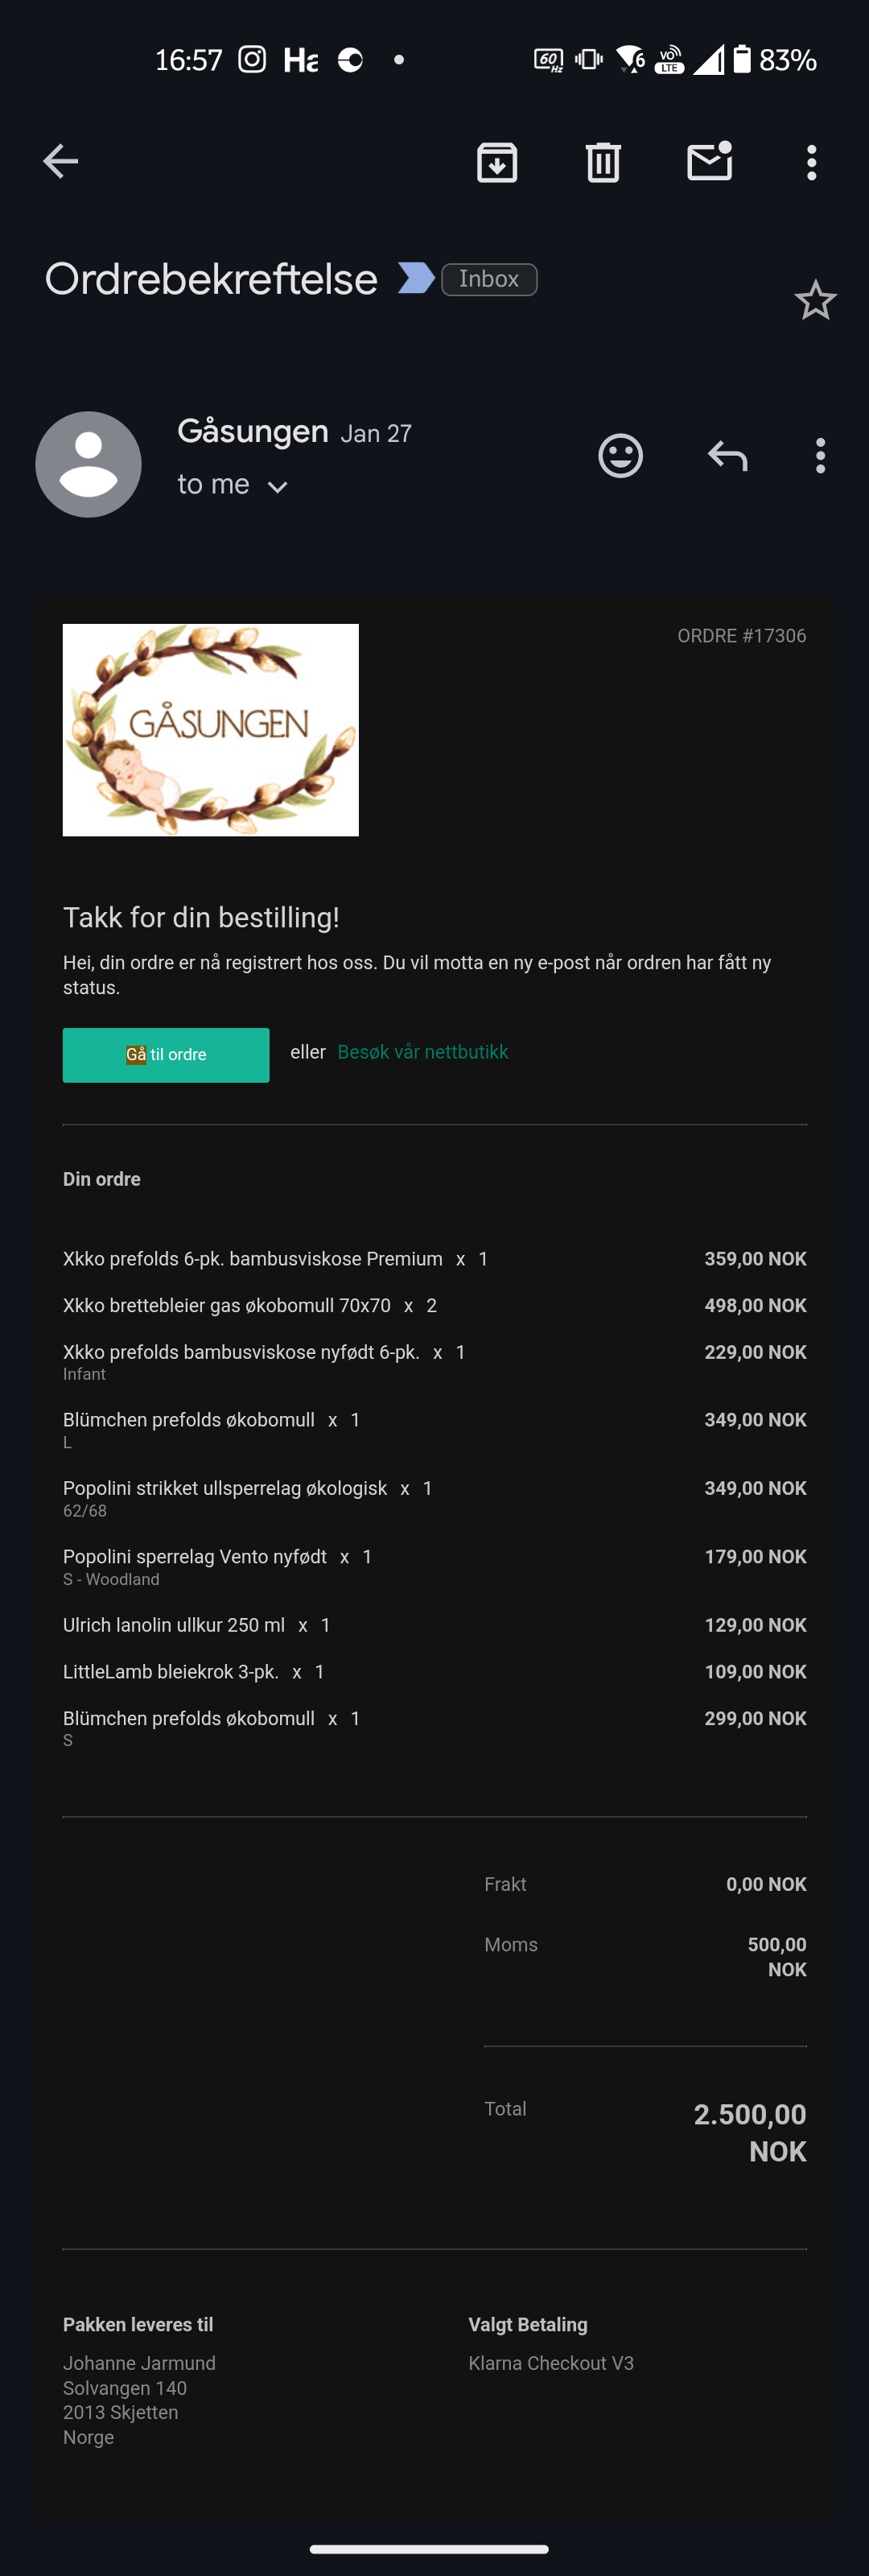
Task: Select the Inbox label chip
Action: click(489, 279)
